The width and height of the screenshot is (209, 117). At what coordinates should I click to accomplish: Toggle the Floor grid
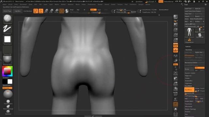coord(176,50)
